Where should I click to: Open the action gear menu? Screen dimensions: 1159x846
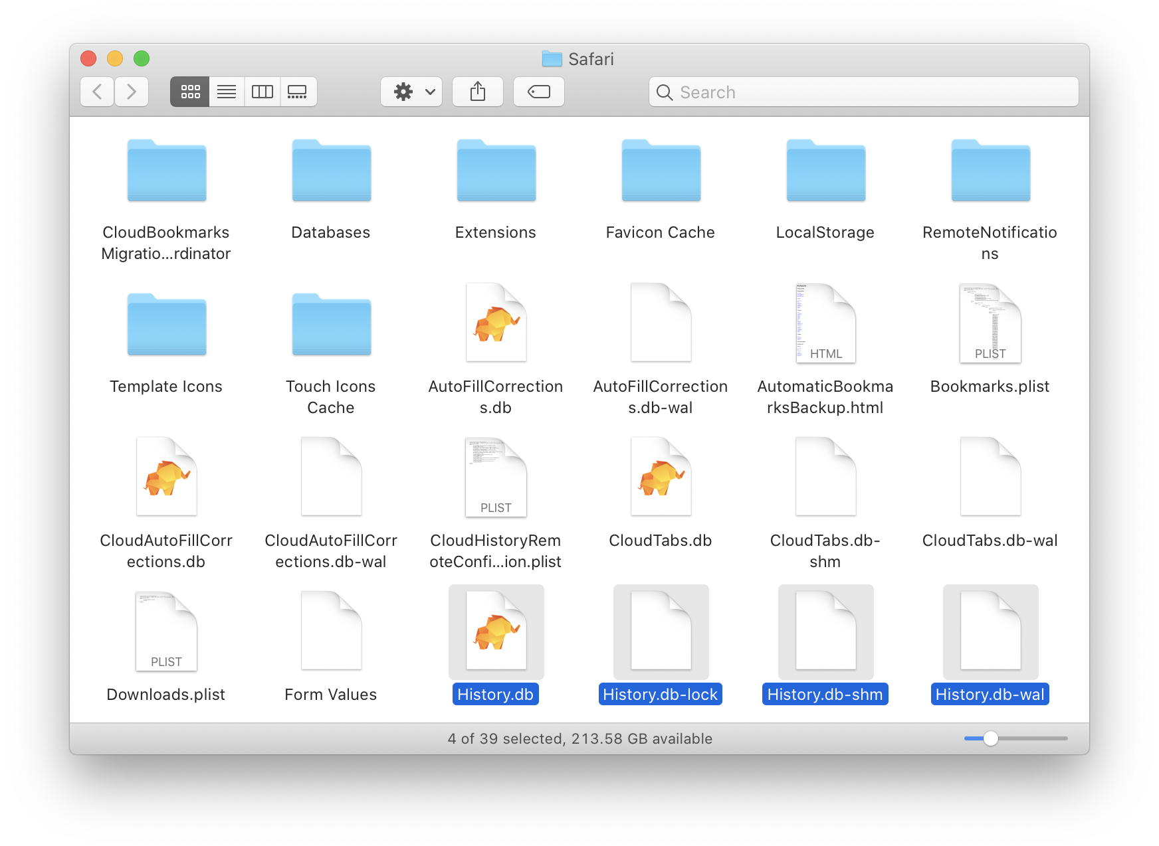[x=403, y=92]
